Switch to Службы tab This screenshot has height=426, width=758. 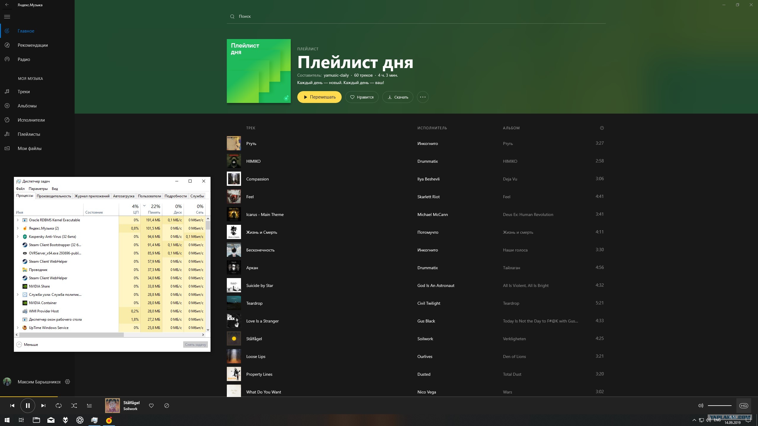(197, 196)
